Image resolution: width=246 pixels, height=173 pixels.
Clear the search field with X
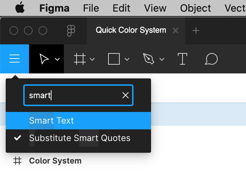coord(125,95)
